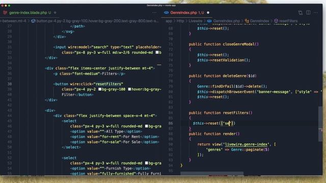Place cursor on 'public function render()'

tap(214, 134)
